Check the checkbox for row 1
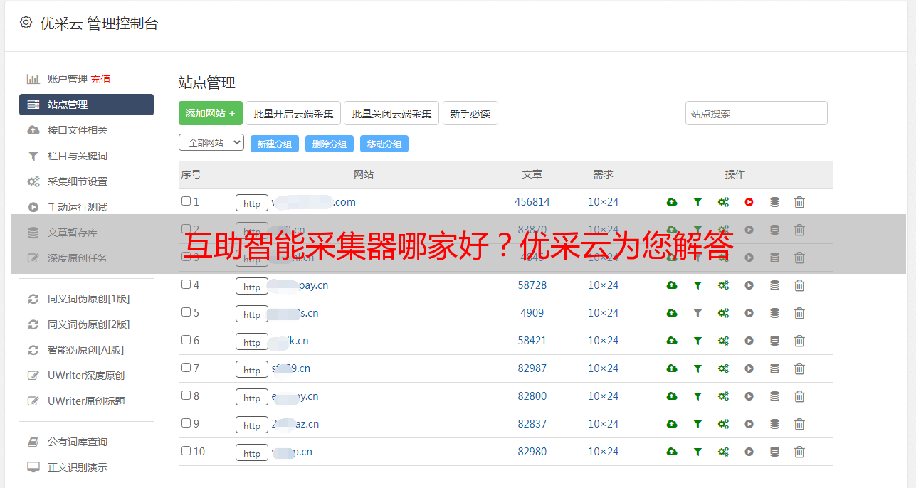The image size is (916, 488). pyautogui.click(x=186, y=201)
